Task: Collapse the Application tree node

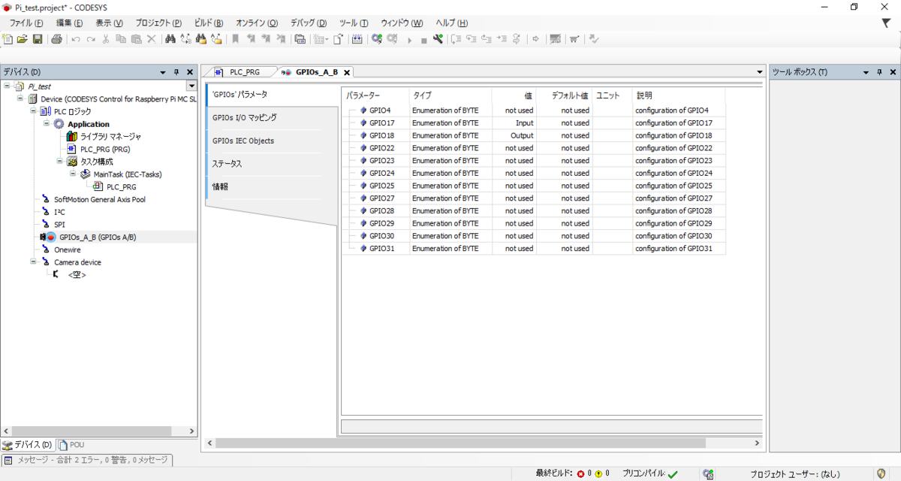Action: coord(46,123)
